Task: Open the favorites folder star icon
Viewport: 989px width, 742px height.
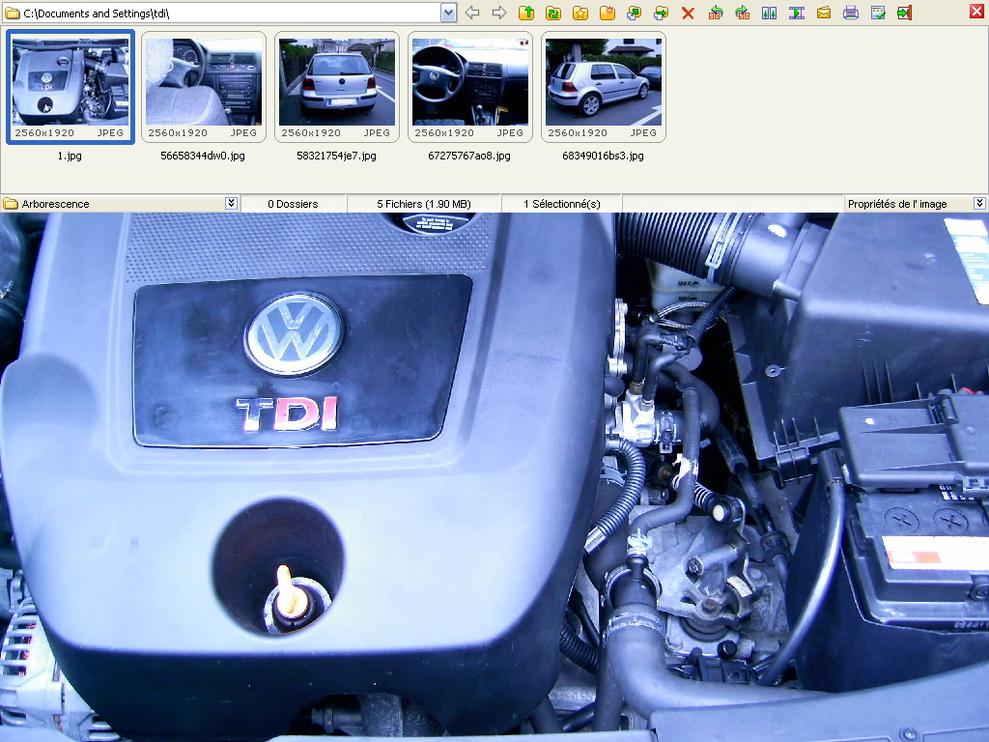Action: (x=580, y=13)
